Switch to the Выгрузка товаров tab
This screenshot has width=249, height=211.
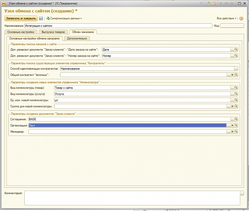53,32
